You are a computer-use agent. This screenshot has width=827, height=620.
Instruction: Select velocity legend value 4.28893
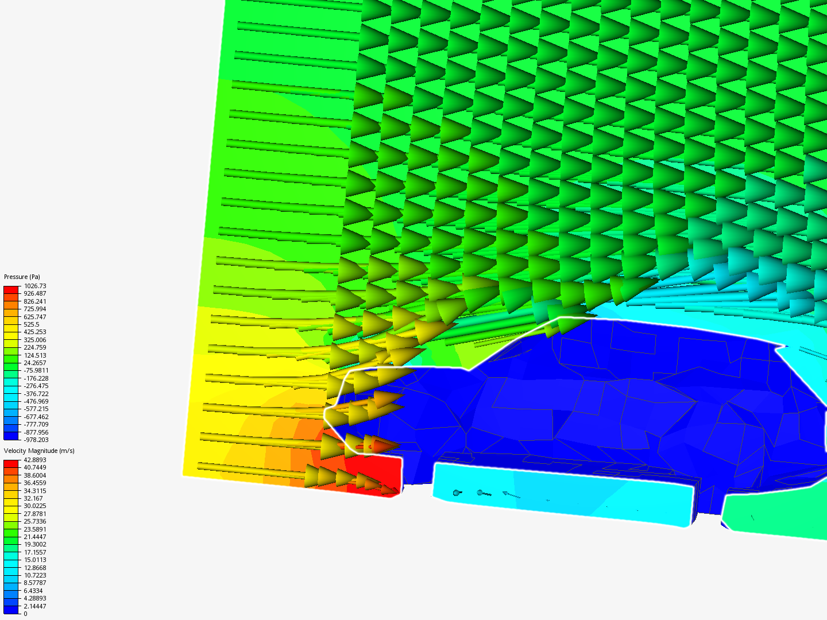pos(35,598)
